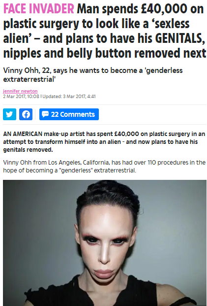Click the speech bubble icon beside Comments
The image size is (207, 306).
[45, 114]
